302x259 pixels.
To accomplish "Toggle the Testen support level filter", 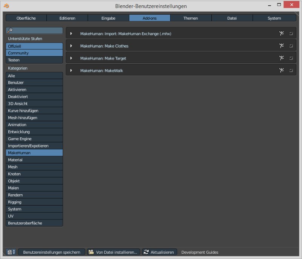I will (34, 60).
